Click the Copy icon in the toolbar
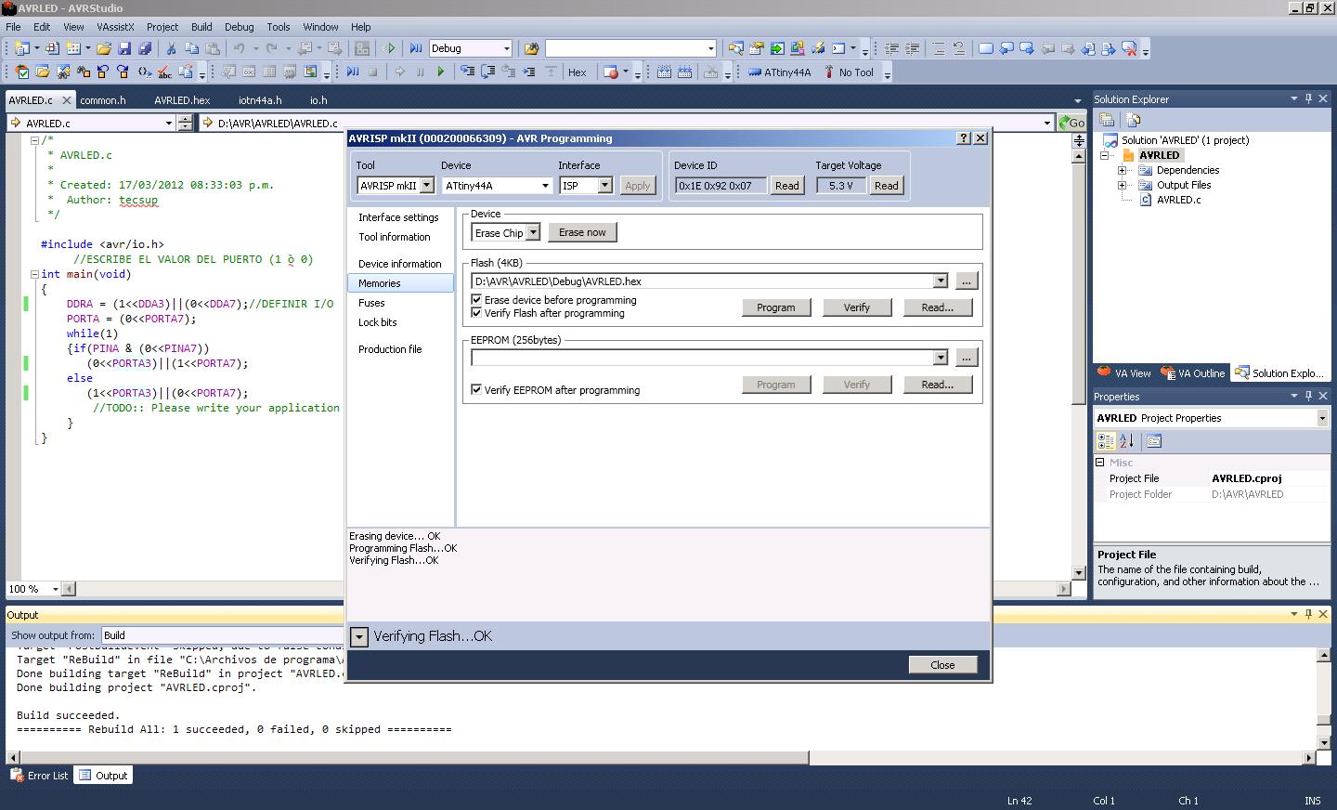 tap(191, 48)
